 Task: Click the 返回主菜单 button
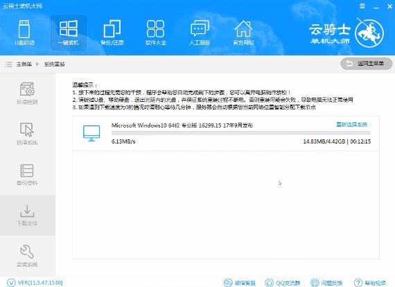coord(367,64)
